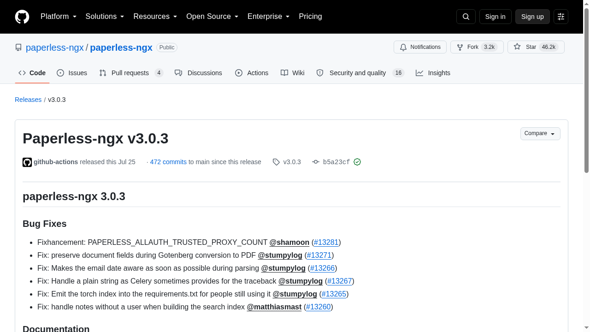Open pull request #13266 link

(322, 268)
